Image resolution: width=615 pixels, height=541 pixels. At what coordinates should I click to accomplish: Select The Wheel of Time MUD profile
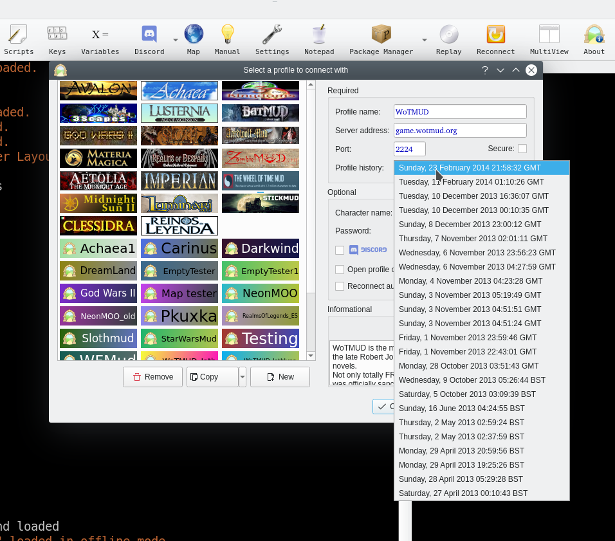tap(261, 181)
